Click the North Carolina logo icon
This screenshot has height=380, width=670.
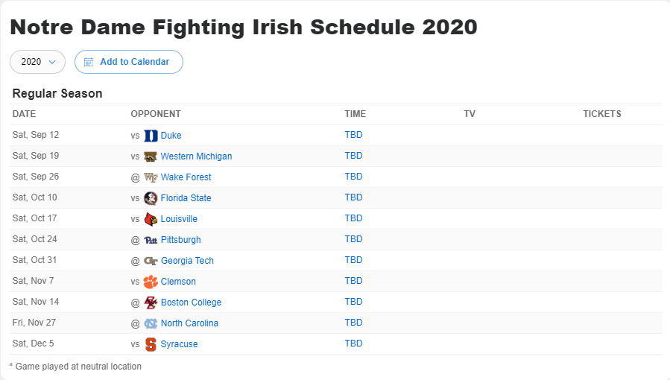[151, 323]
